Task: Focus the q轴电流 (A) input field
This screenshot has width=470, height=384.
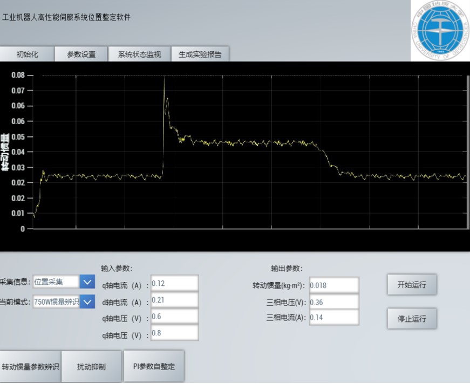Action: (x=174, y=283)
